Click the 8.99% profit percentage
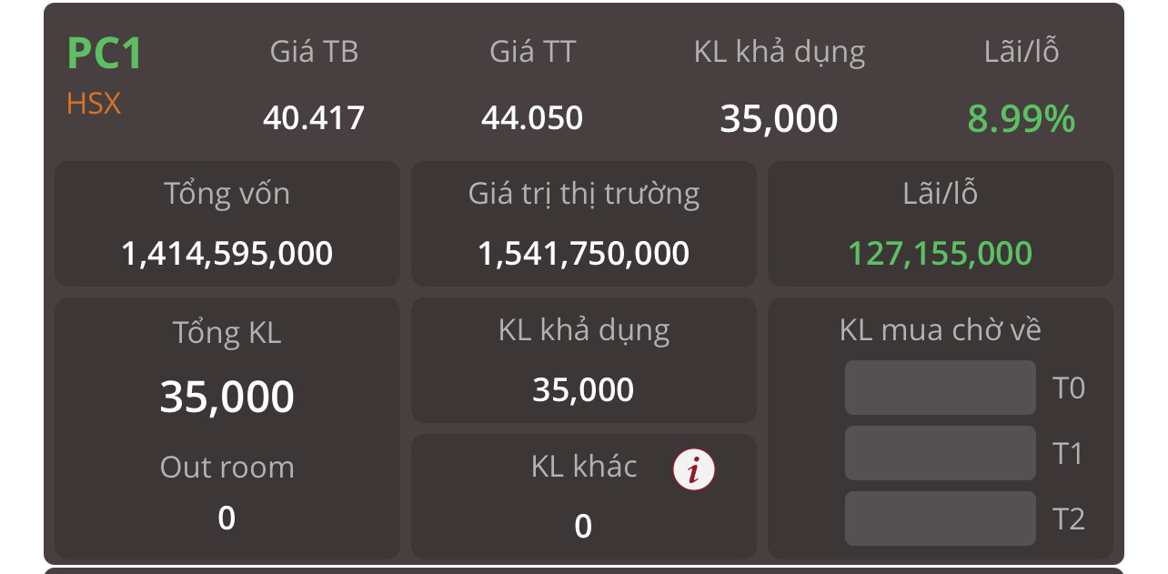The width and height of the screenshot is (1168, 574). pos(1021,119)
